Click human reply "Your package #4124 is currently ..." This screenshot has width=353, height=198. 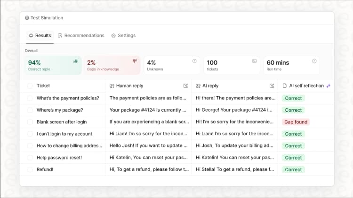[x=148, y=110]
